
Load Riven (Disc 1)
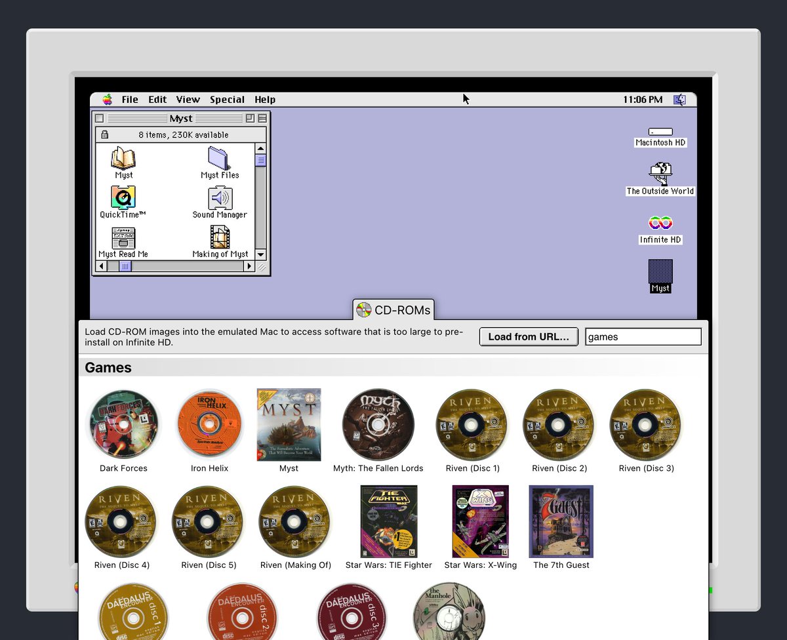tap(472, 425)
